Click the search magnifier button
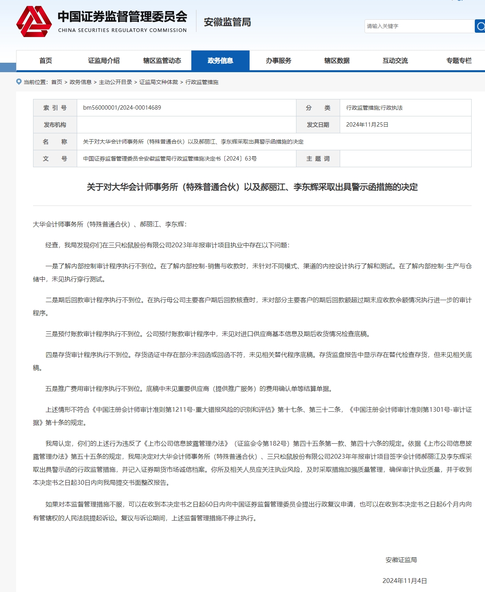 point(480,26)
